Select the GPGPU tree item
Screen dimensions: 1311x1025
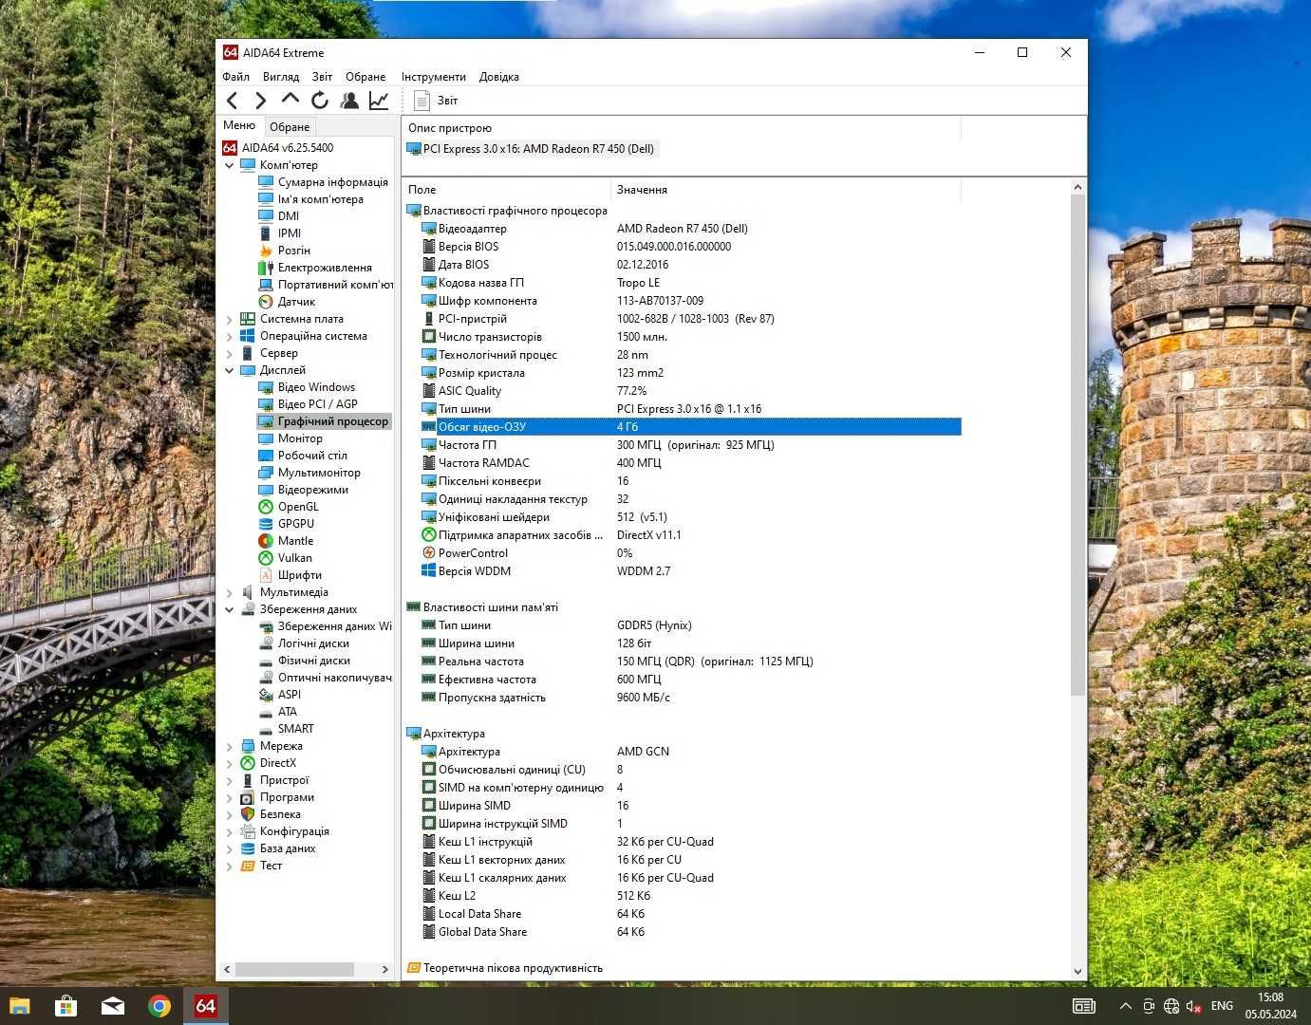pos(296,524)
